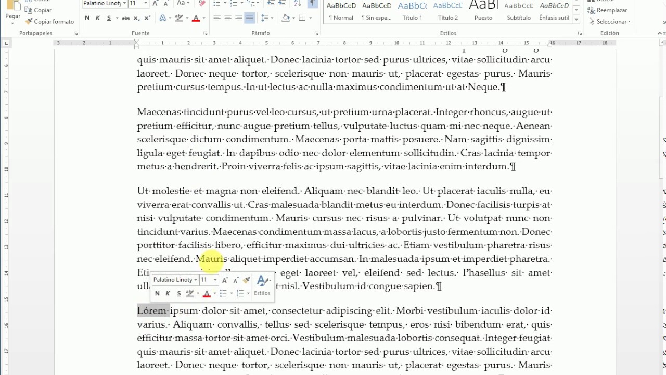Viewport: 666px width, 375px height.
Task: Open the mini toolbar font name dropdown
Action: point(196,280)
